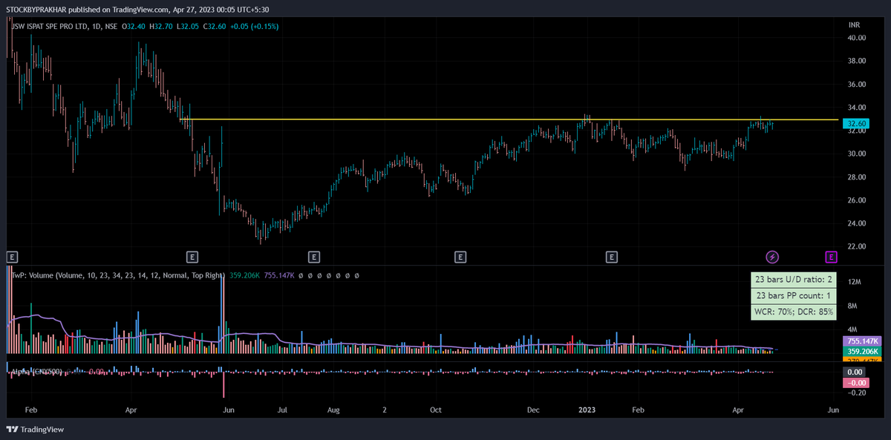
Task: Click the close value C32.60
Action: (215, 26)
